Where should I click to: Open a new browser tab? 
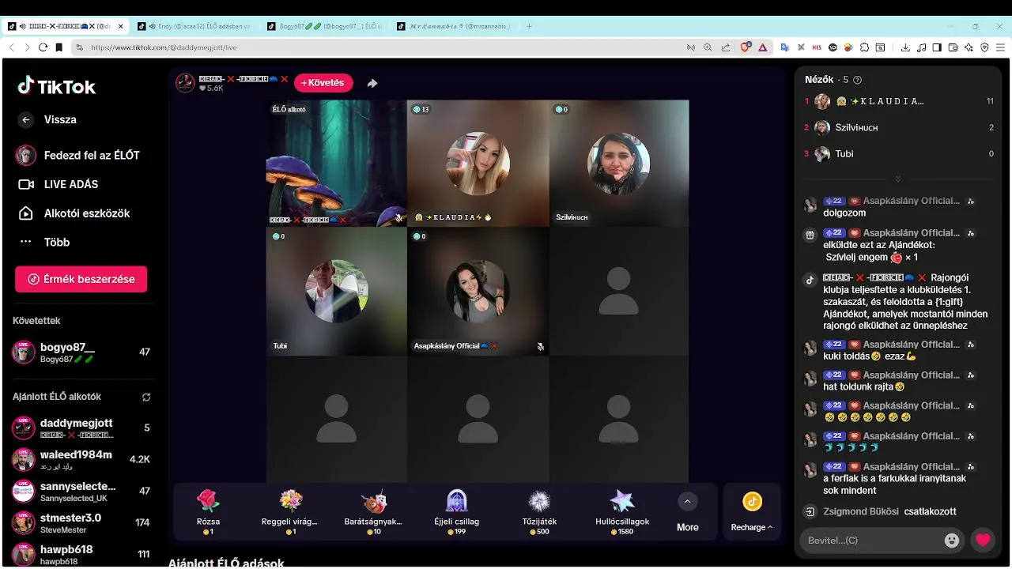(529, 26)
